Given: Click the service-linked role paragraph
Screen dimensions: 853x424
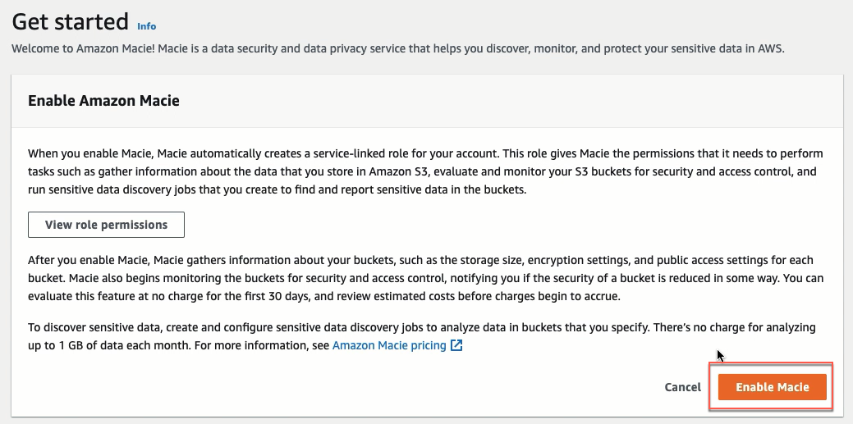Looking at the screenshot, I should click(x=425, y=171).
